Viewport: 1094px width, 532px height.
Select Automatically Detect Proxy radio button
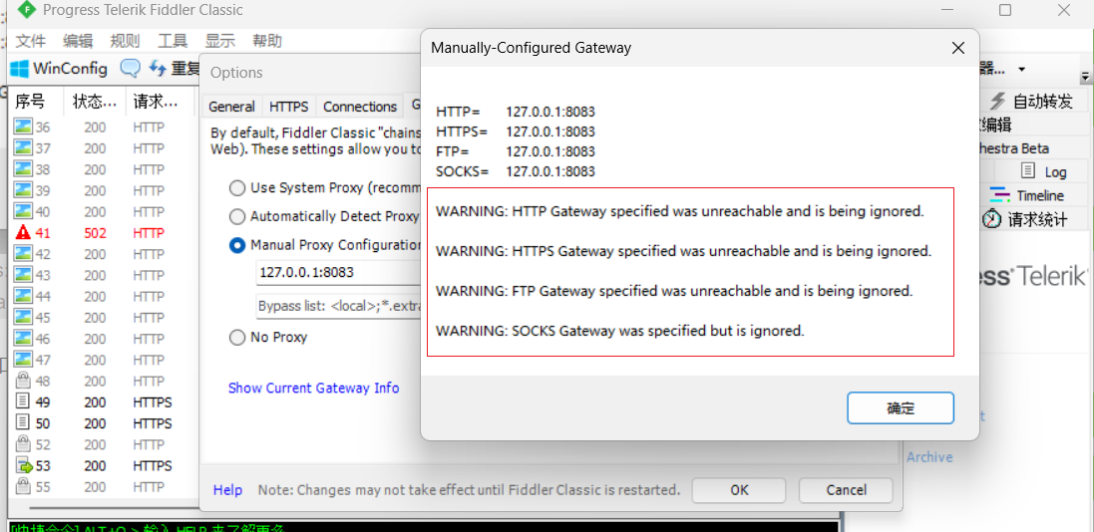pos(237,216)
